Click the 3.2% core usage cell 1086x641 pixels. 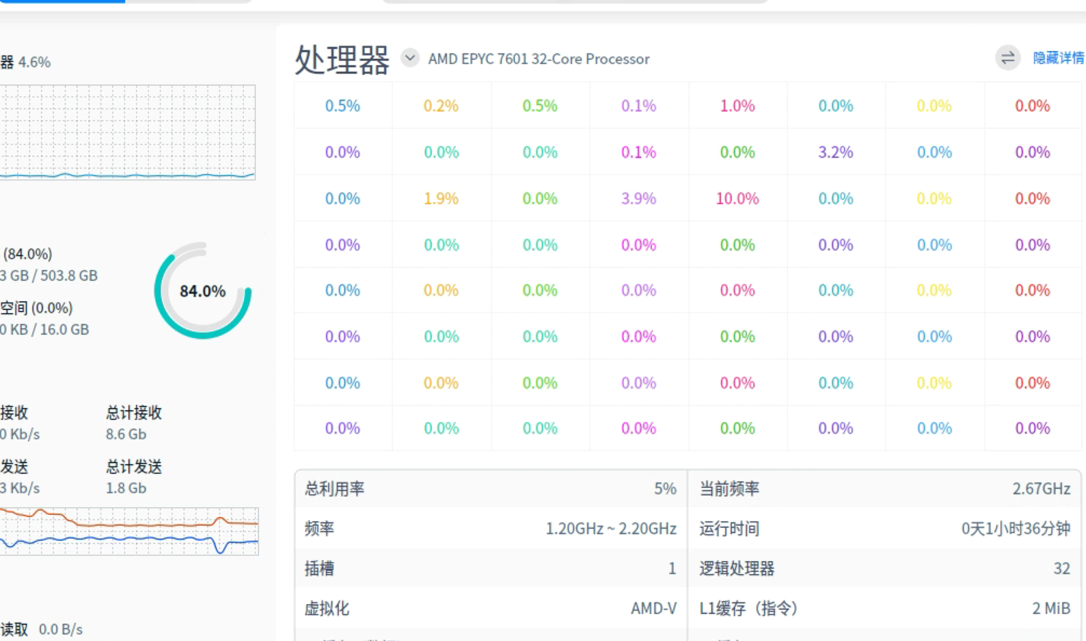tap(835, 152)
